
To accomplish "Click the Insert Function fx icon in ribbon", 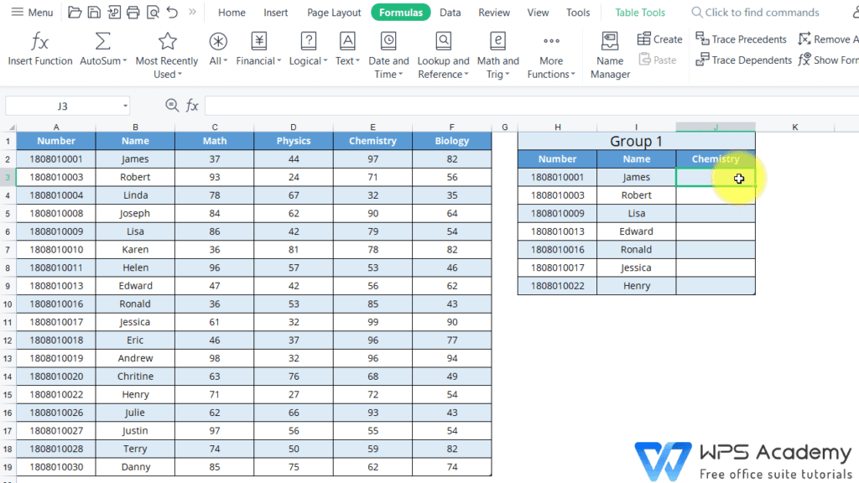I will point(39,42).
